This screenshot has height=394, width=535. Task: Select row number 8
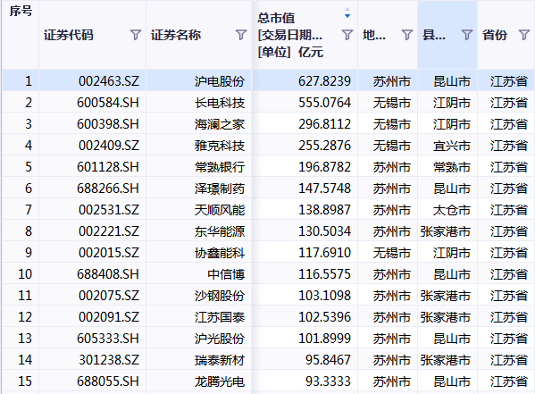tap(29, 231)
